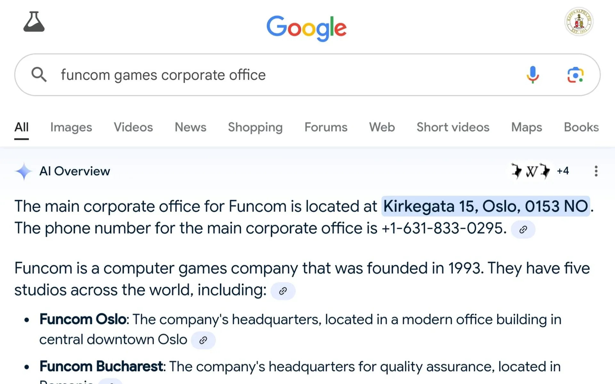Switch to the Shopping tab
Image resolution: width=615 pixels, height=384 pixels.
[x=255, y=127]
